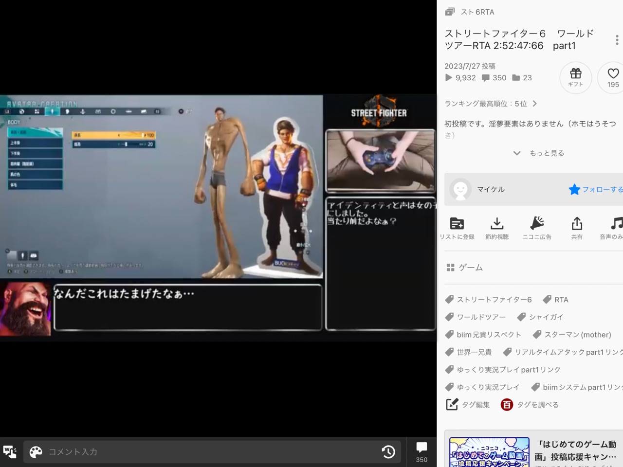This screenshot has width=623, height=467.
Task: Tap the comment count icon showing 350
Action: [x=485, y=77]
